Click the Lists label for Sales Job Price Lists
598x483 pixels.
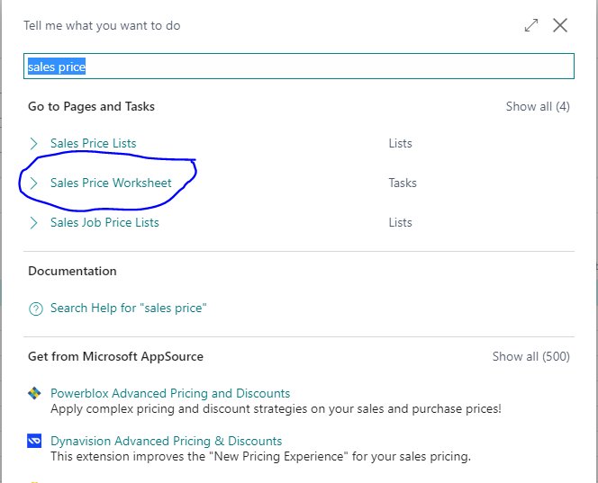click(401, 222)
